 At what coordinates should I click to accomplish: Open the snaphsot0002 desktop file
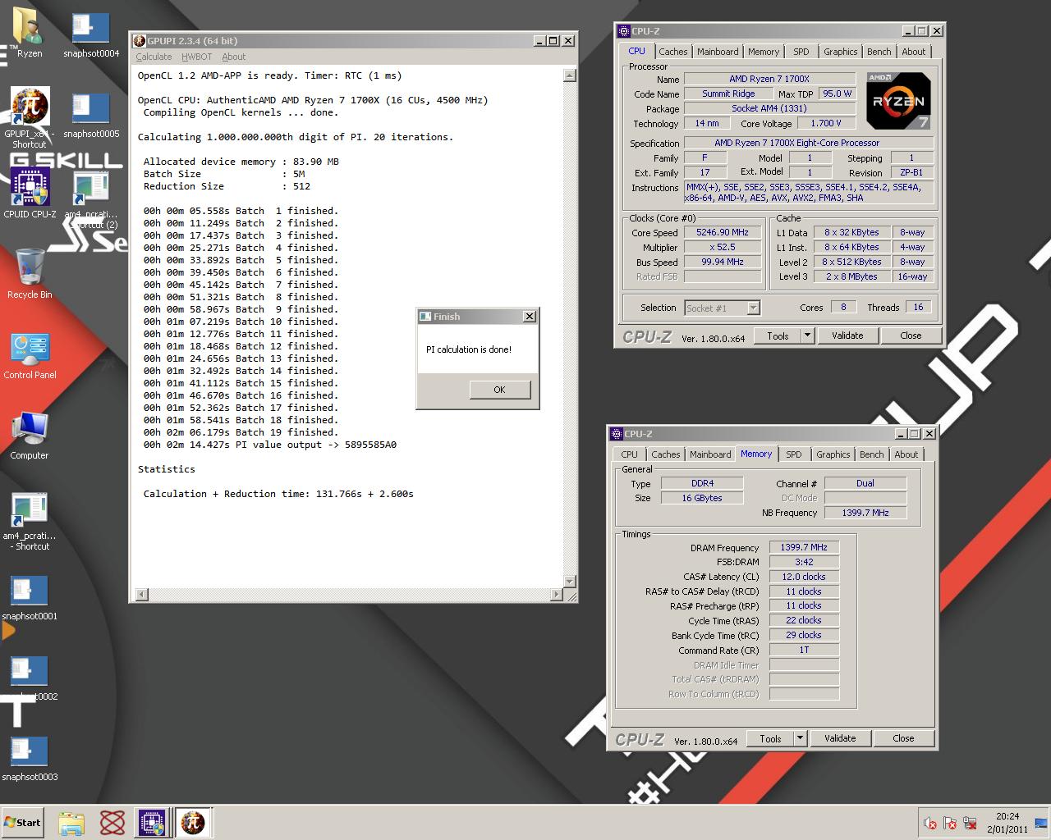click(30, 678)
